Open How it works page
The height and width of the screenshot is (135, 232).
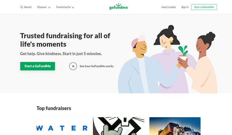168,7
